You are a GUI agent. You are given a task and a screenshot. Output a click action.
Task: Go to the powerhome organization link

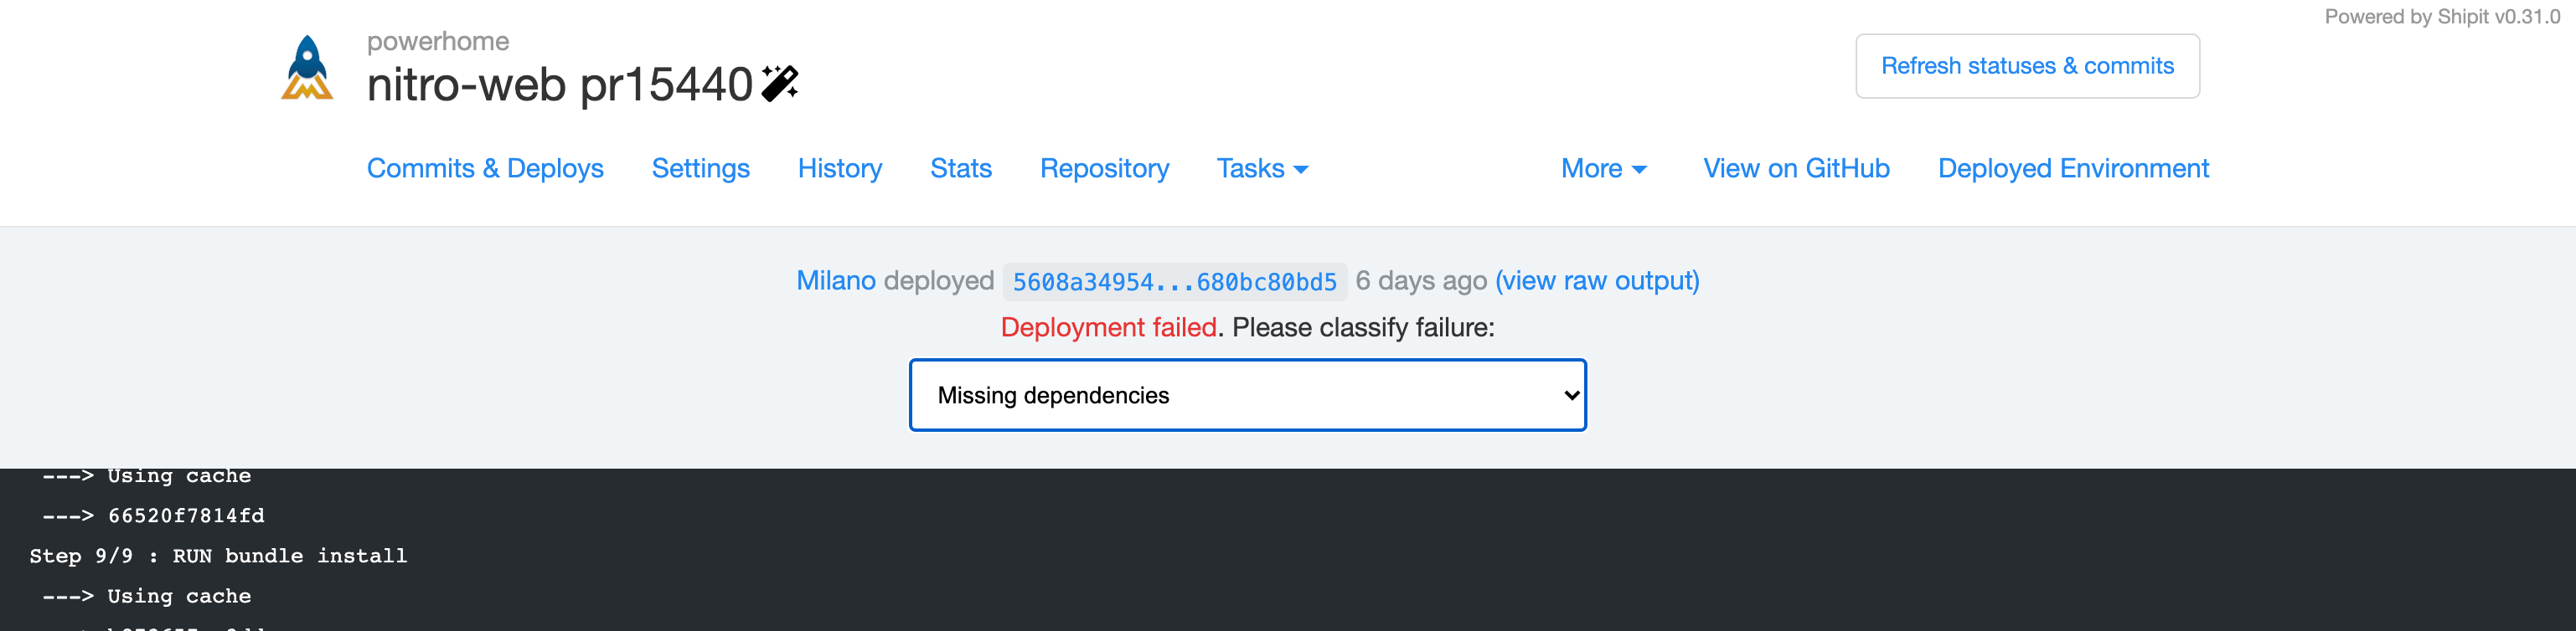437,42
